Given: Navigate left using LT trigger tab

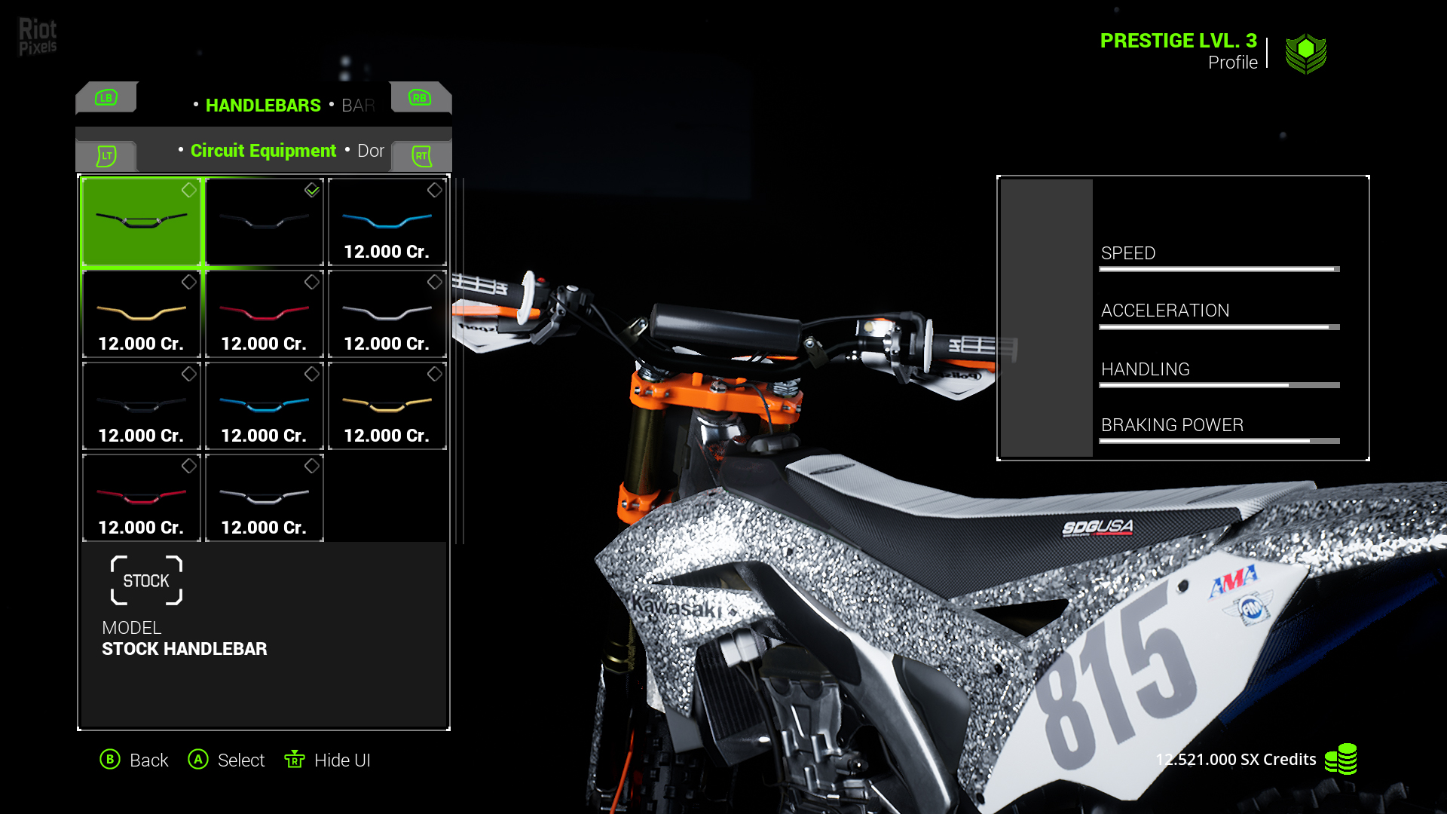Looking at the screenshot, I should (106, 152).
